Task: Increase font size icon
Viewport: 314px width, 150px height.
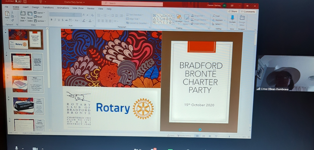Action: tap(84, 15)
